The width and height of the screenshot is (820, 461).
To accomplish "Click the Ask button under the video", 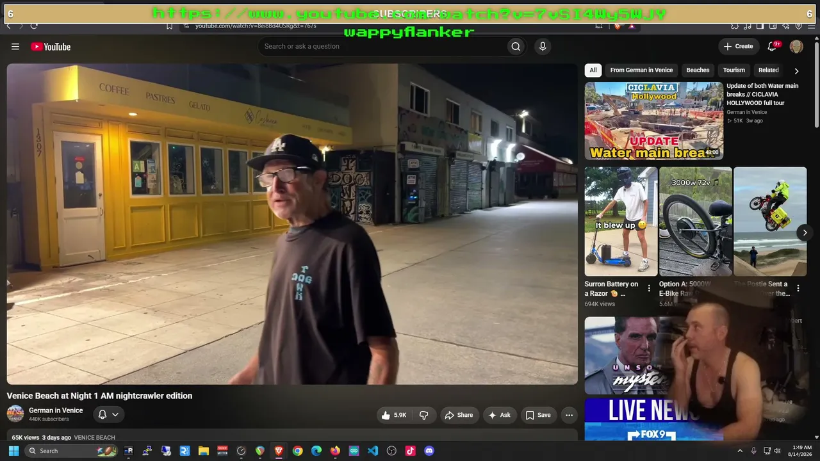I will [x=500, y=415].
